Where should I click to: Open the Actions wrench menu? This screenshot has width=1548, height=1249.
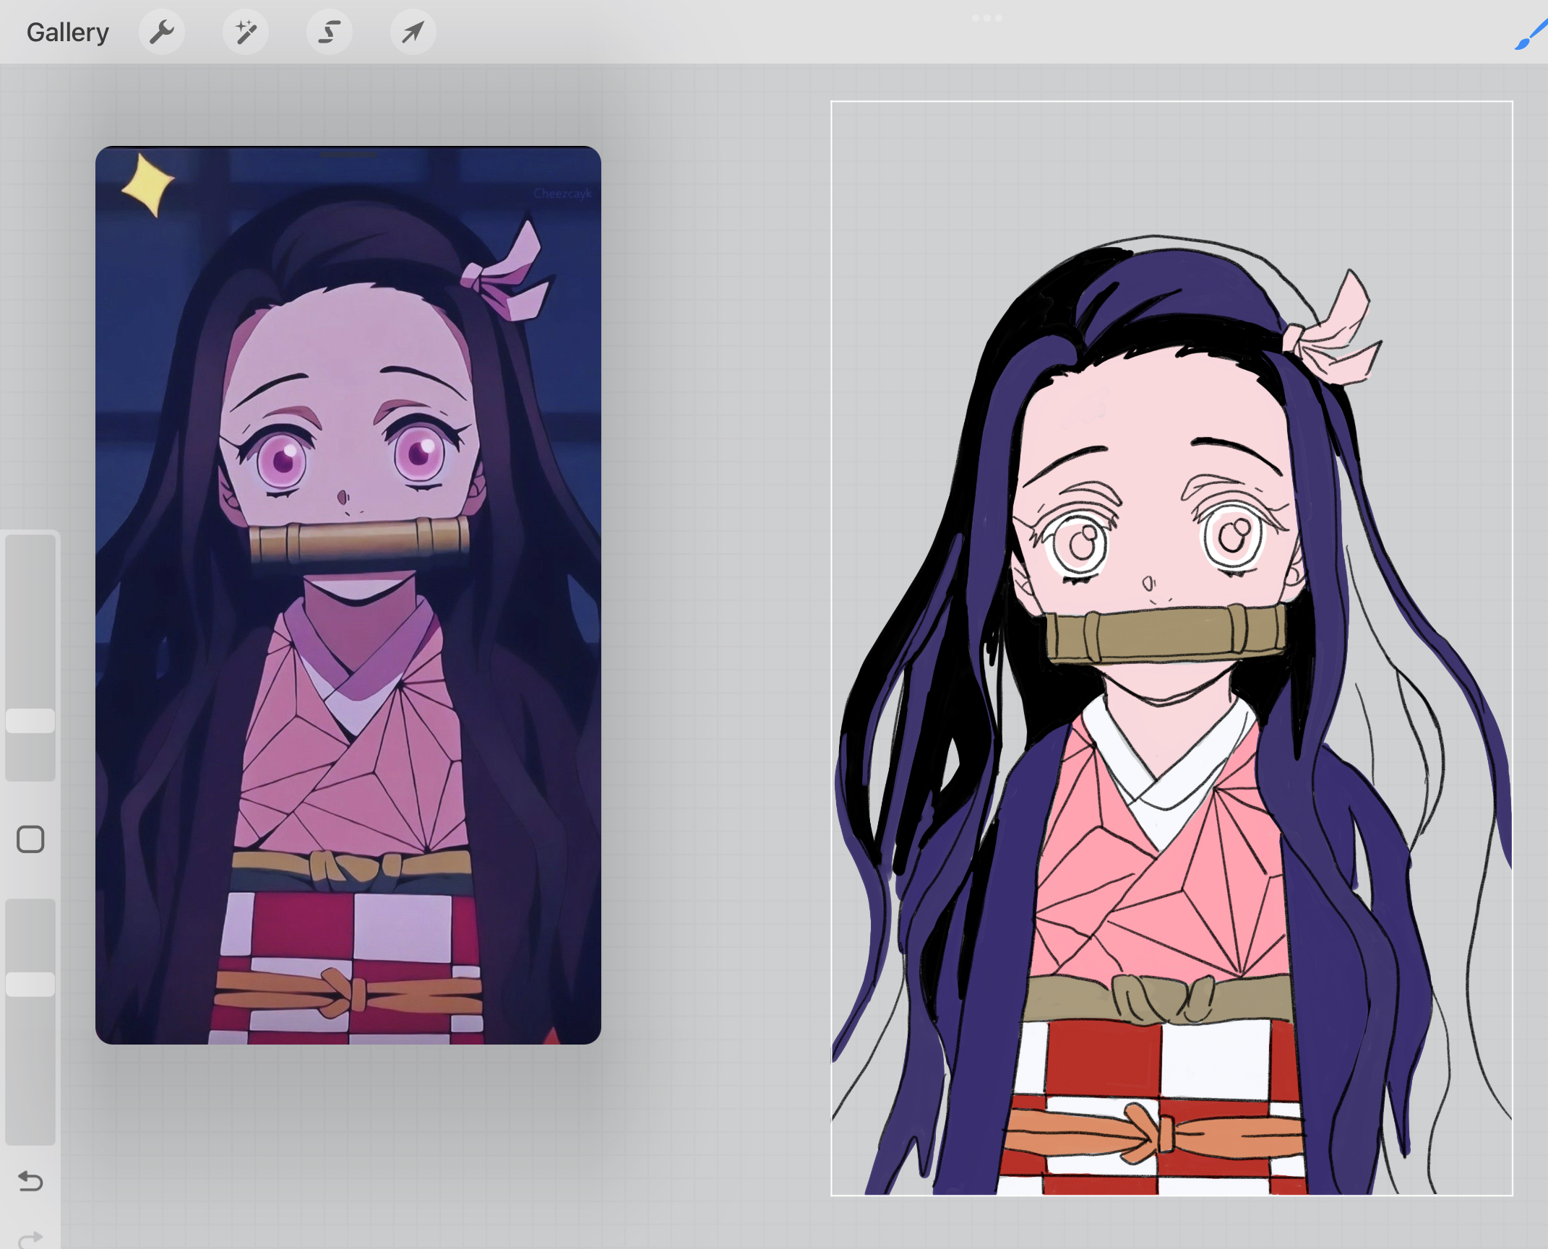[x=162, y=32]
